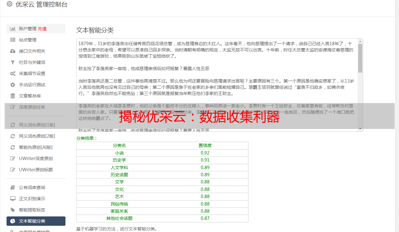
Task: Click the bar chart icon for 账户管理
Action: pyautogui.click(x=13, y=29)
